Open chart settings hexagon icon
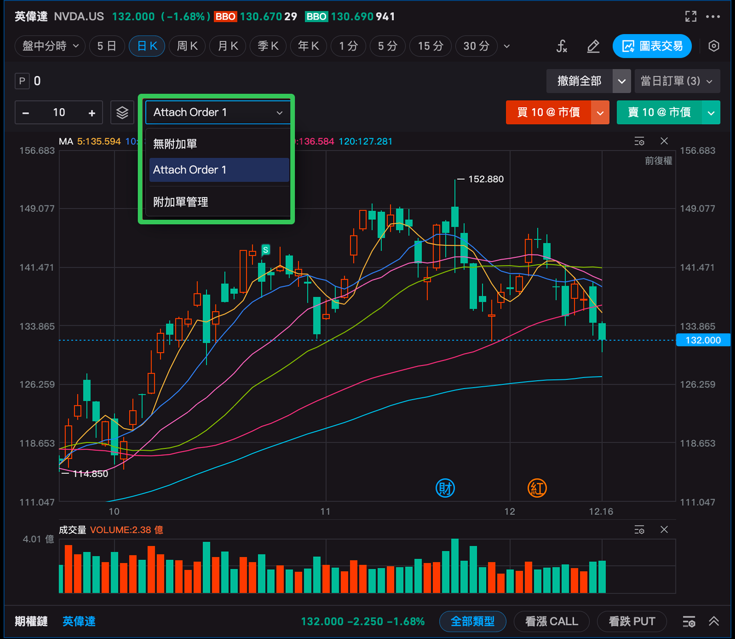The image size is (735, 639). (713, 46)
